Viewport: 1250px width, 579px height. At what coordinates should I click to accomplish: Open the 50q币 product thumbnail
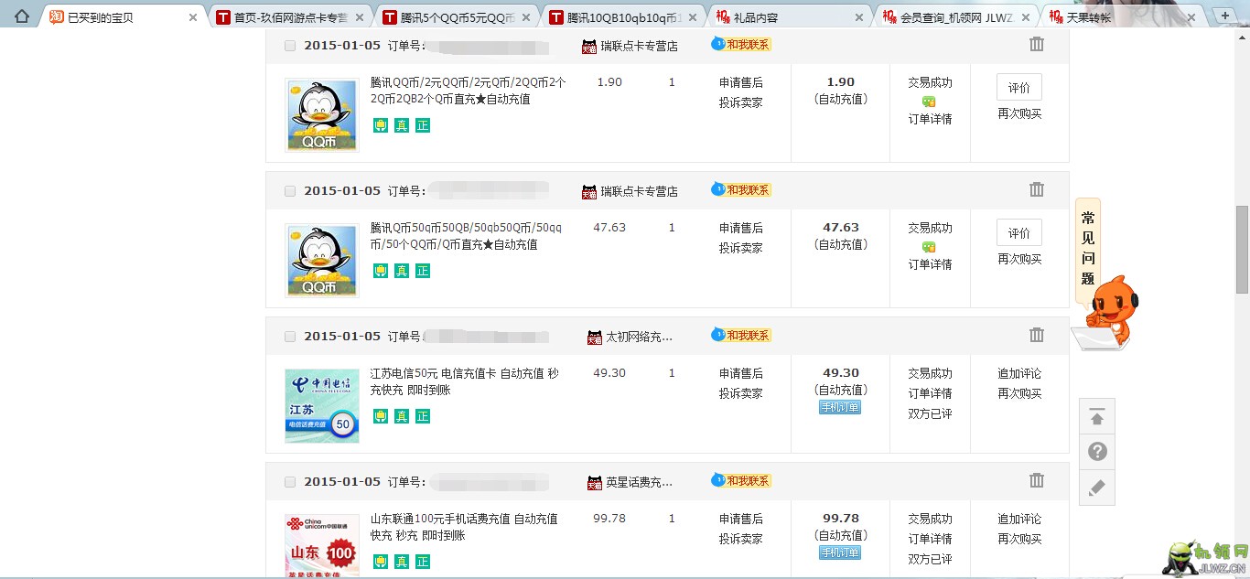click(322, 260)
